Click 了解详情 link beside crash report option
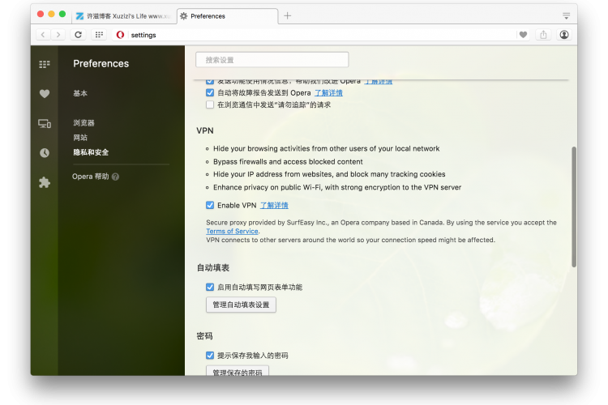Image resolution: width=608 pixels, height=405 pixels. (x=328, y=93)
